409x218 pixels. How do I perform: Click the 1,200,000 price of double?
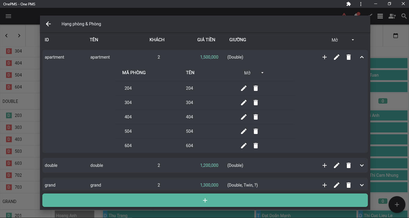(x=209, y=165)
